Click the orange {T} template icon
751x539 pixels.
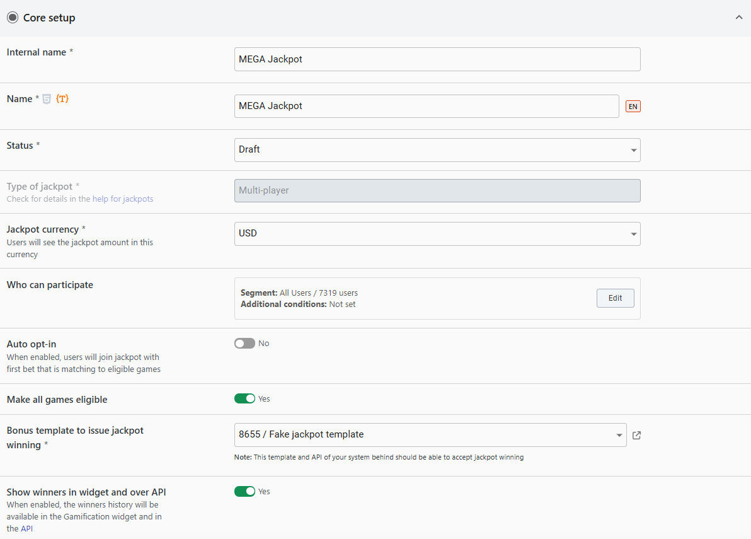pyautogui.click(x=62, y=99)
